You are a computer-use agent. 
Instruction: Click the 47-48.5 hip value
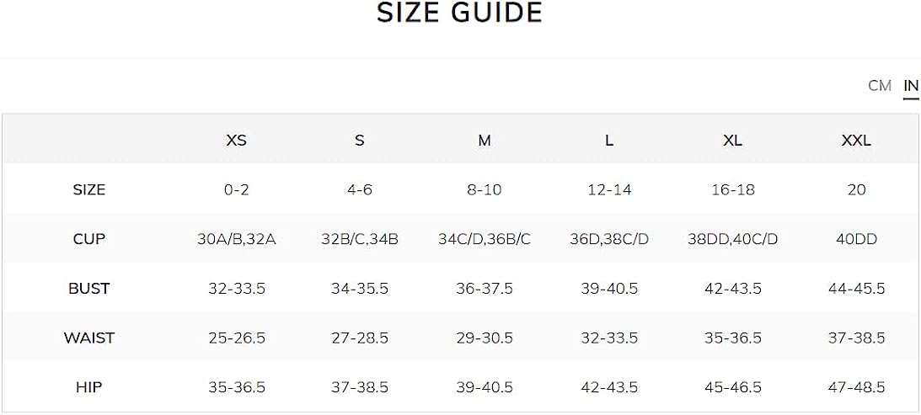[x=856, y=387]
